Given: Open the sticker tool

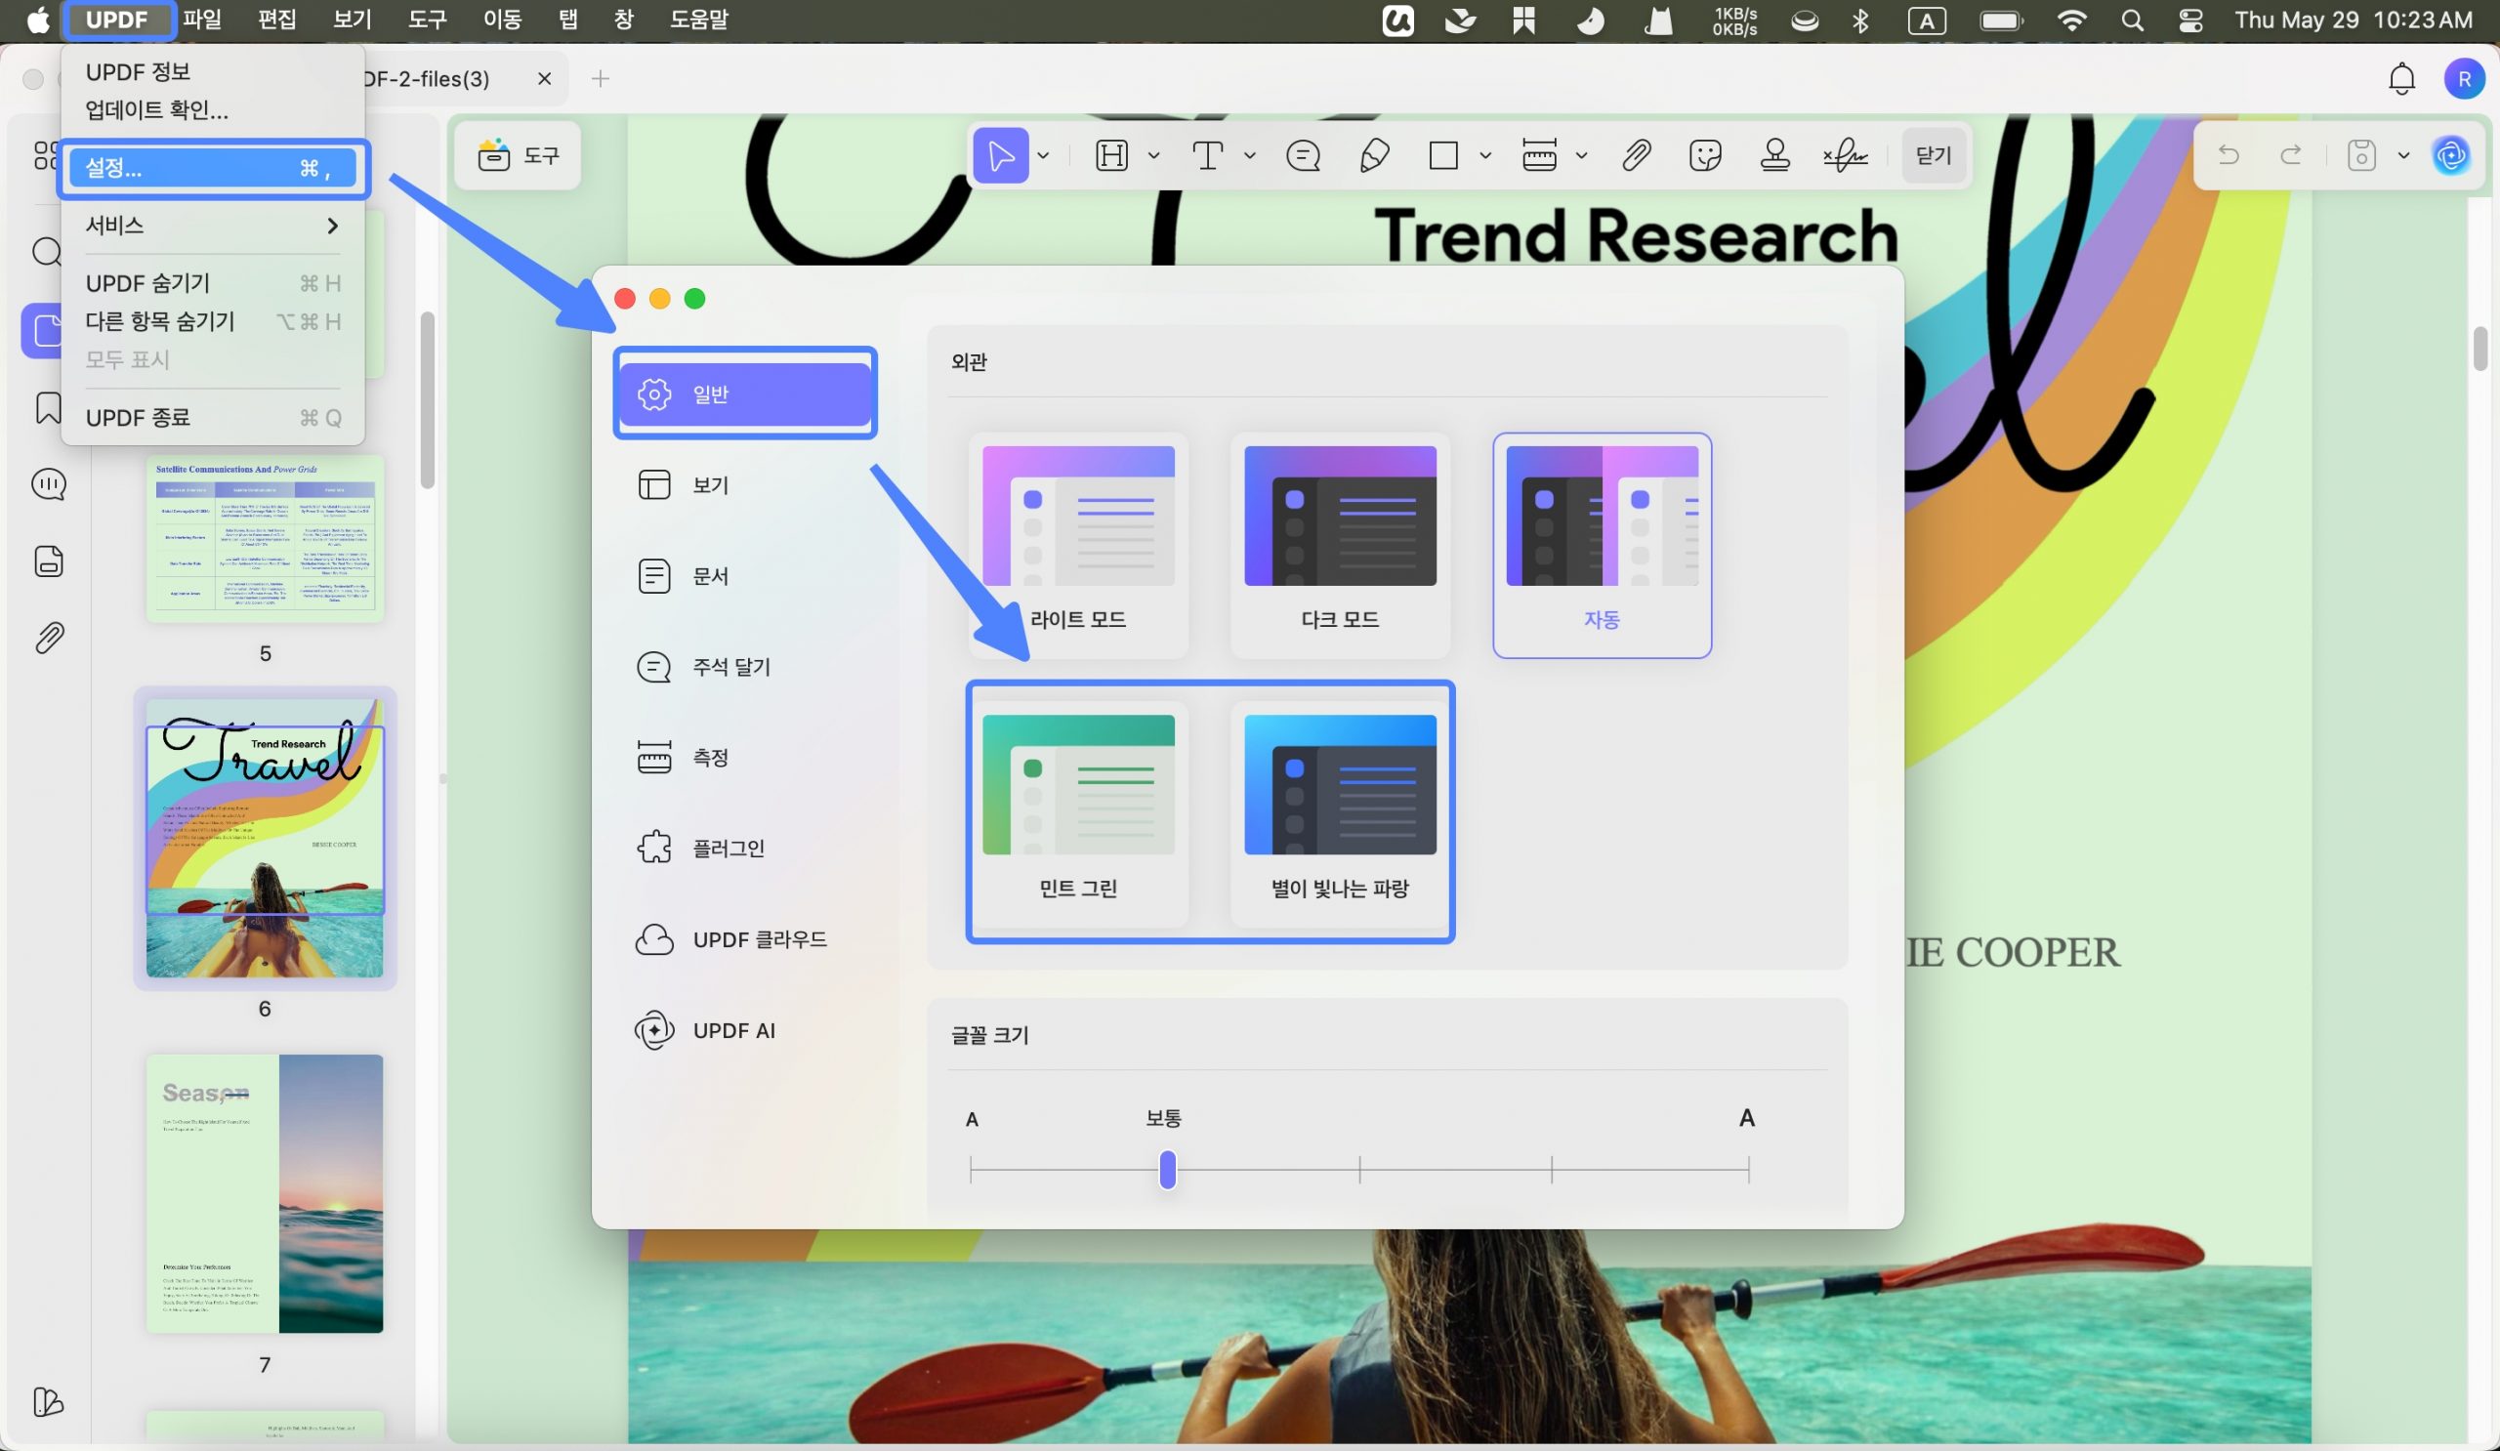Looking at the screenshot, I should 1704,155.
